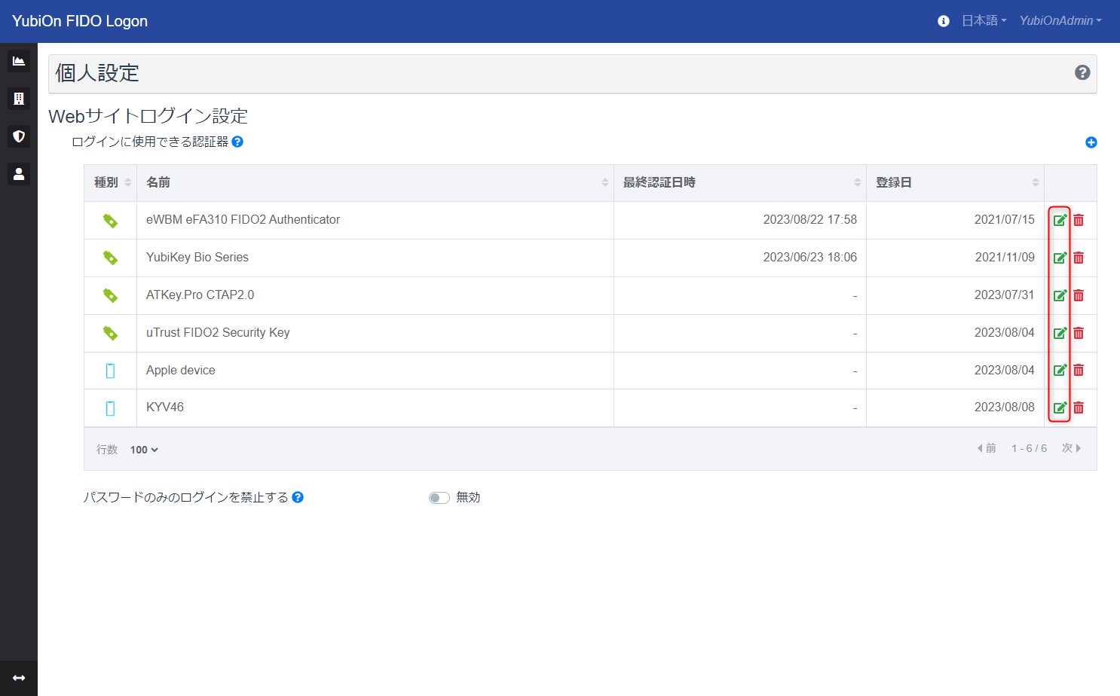Edit the Apple device entry
The width and height of the screenshot is (1120, 696).
[x=1060, y=370]
